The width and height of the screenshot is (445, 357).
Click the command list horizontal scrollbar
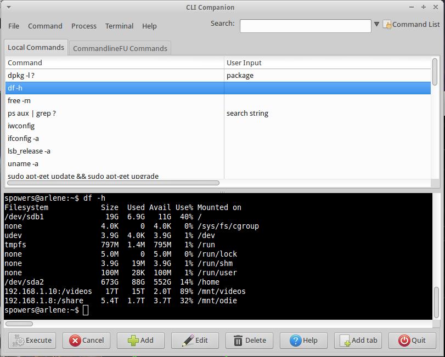click(x=112, y=183)
